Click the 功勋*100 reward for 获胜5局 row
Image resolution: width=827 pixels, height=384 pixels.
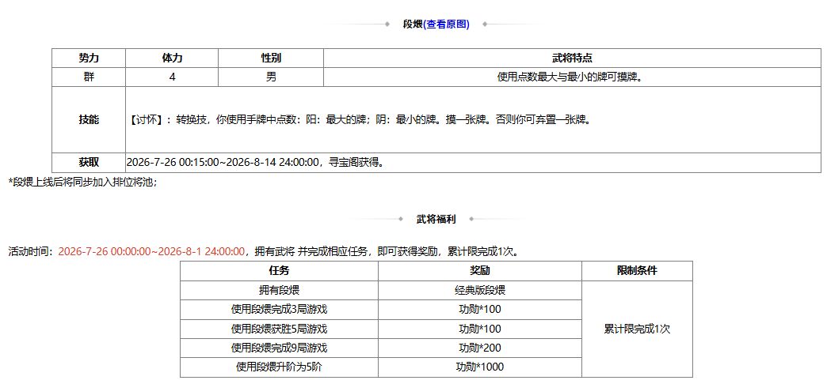point(480,329)
